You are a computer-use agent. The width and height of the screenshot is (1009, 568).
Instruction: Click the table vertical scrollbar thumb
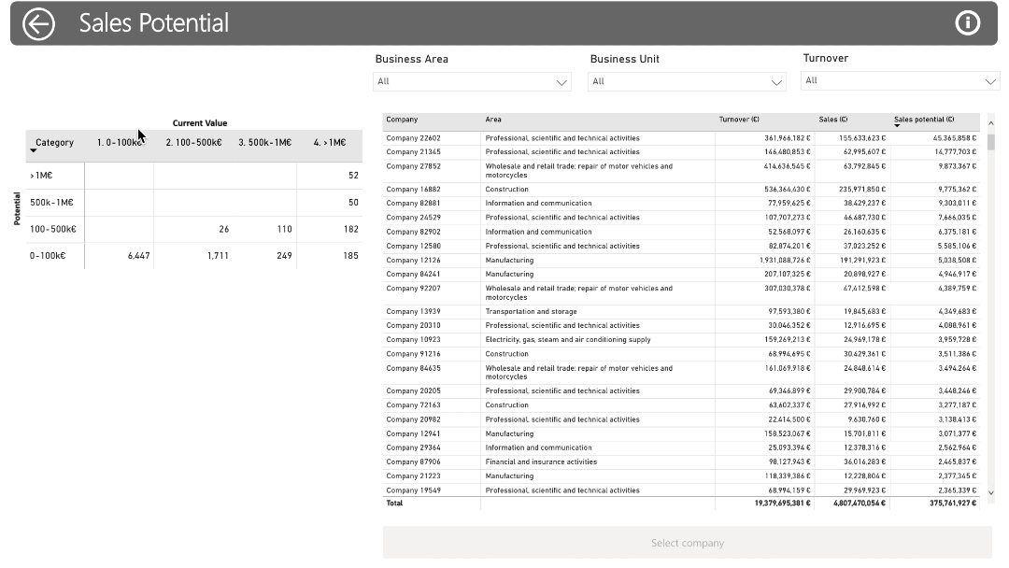(991, 141)
